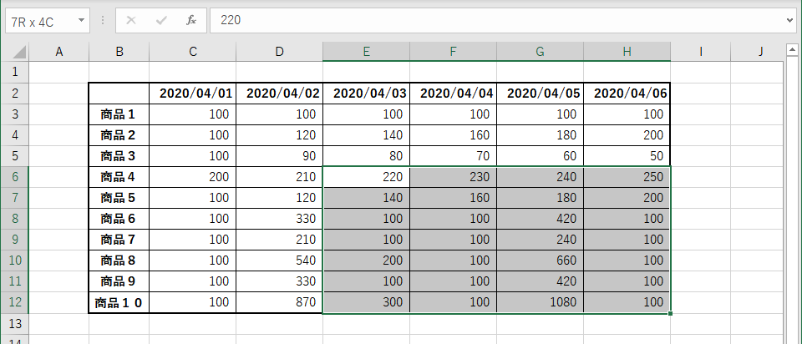Select column C header
Screen dimensions: 802x344
(x=193, y=52)
